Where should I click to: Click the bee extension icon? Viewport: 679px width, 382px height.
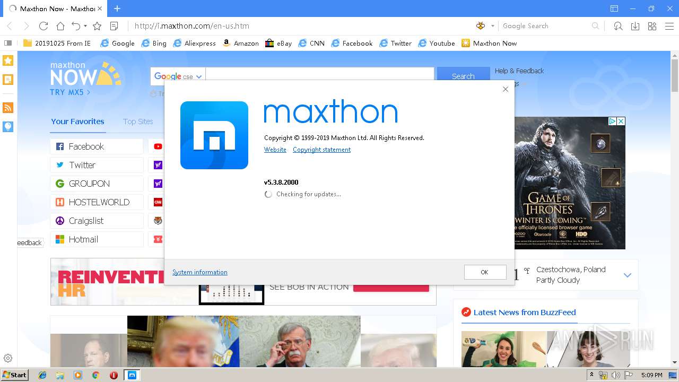point(481,25)
